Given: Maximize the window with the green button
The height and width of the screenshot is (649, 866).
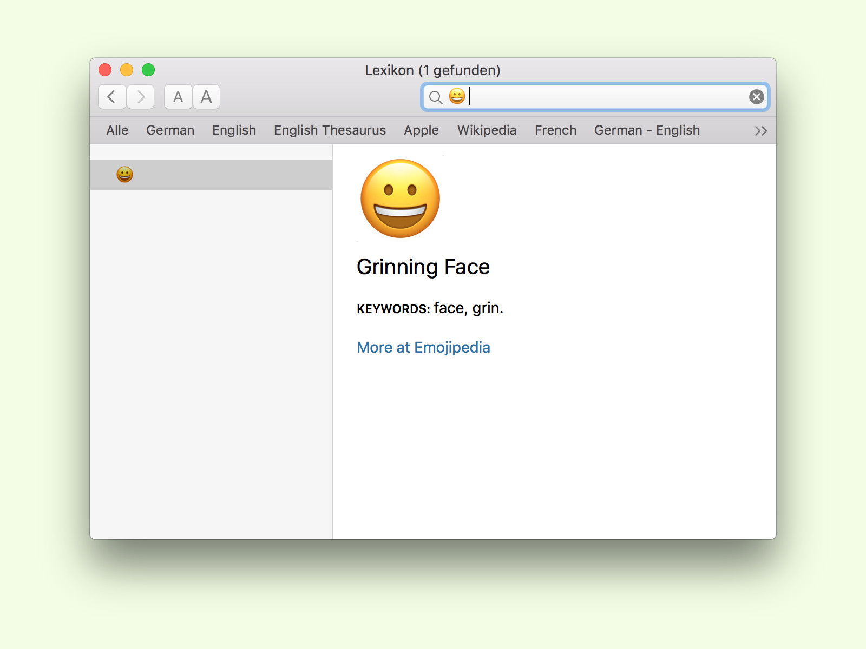Looking at the screenshot, I should coord(148,70).
